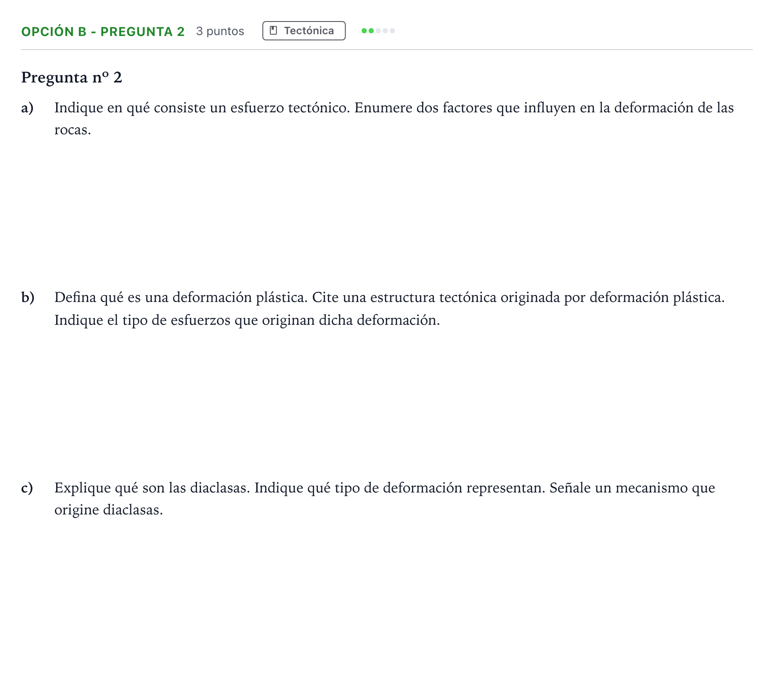Click the 'Pregunta nº 2' title
The image size is (774, 676).
(72, 77)
